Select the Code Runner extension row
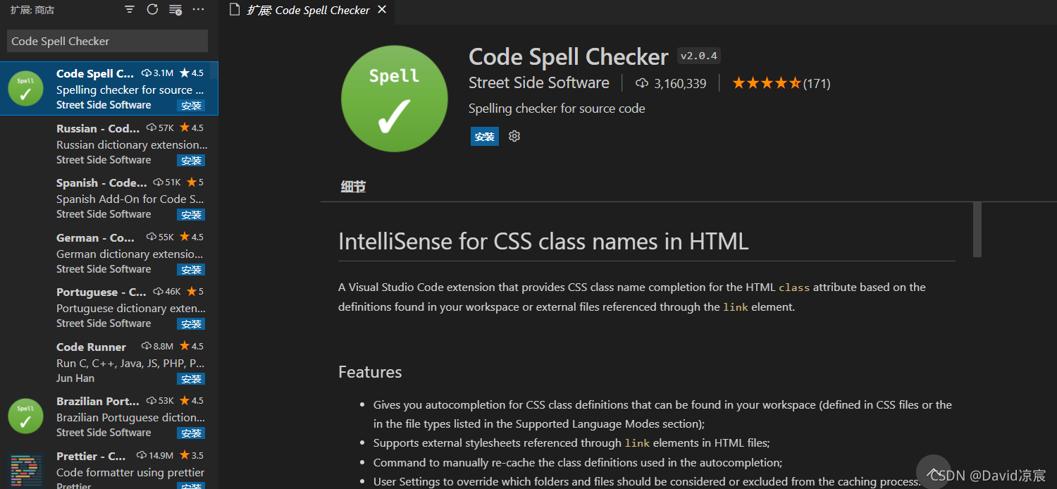 pyautogui.click(x=109, y=362)
